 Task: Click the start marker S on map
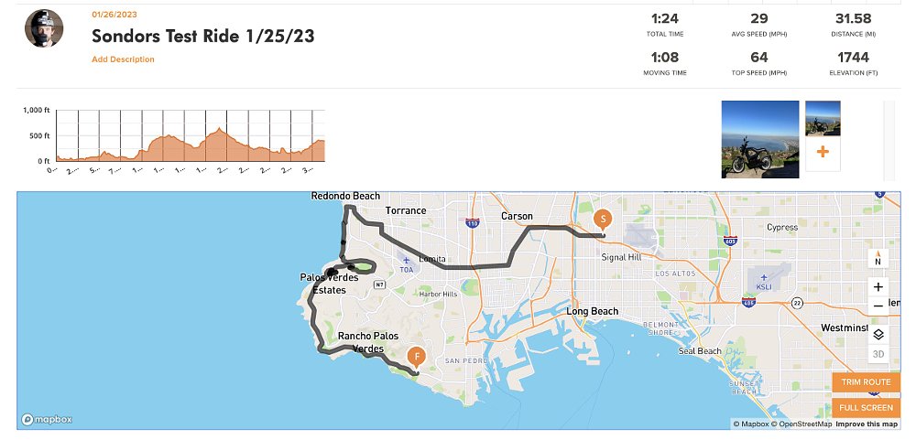pos(603,220)
